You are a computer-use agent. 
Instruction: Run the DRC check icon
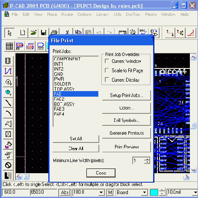pyautogui.click(x=143, y=32)
